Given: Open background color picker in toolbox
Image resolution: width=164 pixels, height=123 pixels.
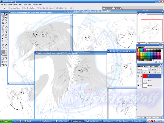Looking at the screenshot, I should click(6, 54).
